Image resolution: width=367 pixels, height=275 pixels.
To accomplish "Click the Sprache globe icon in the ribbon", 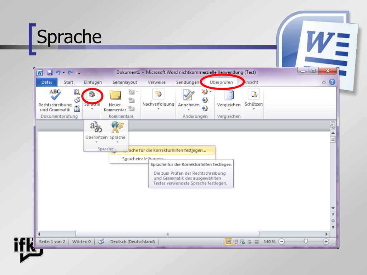I will (x=92, y=95).
